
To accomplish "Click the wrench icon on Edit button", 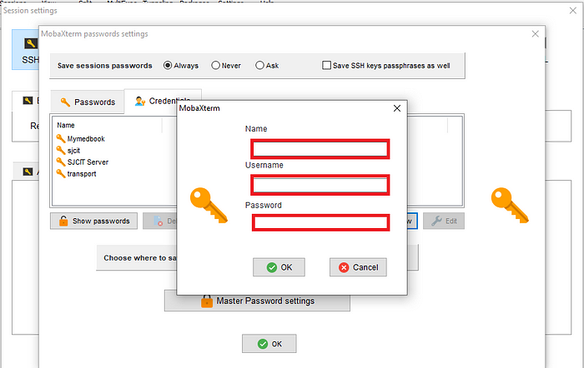I will click(x=436, y=221).
